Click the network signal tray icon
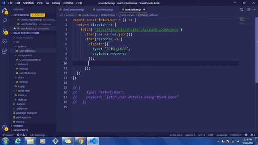This screenshot has width=258, height=145. [x=238, y=141]
